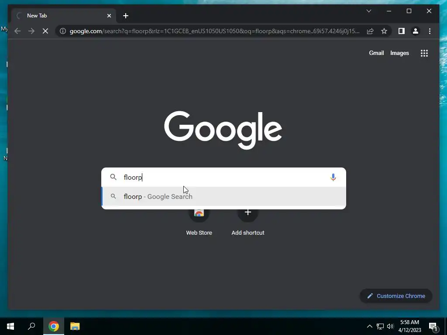Open the Google apps grid
447x335 pixels.
click(424, 53)
